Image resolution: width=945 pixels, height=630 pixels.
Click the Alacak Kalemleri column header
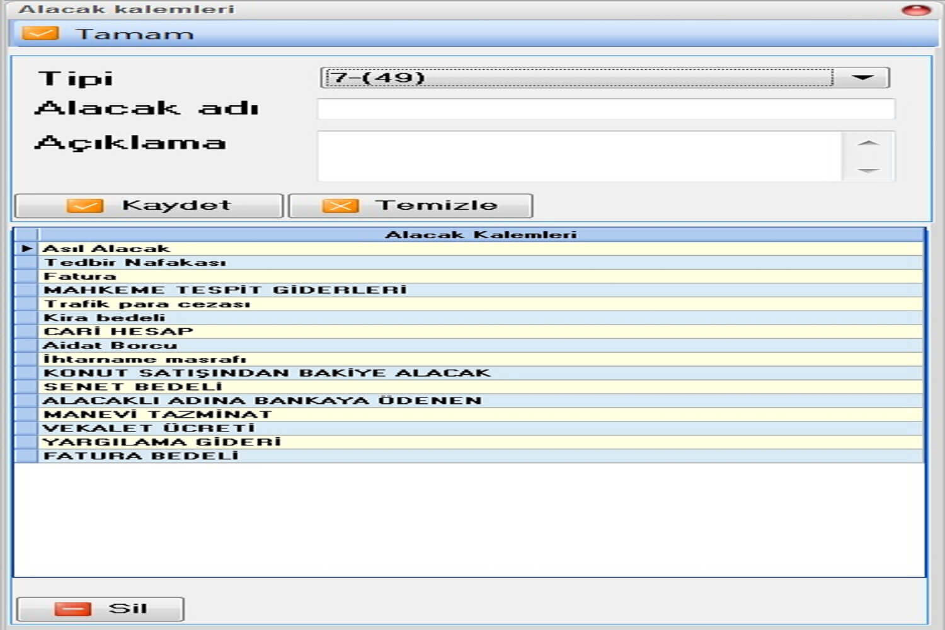(480, 235)
